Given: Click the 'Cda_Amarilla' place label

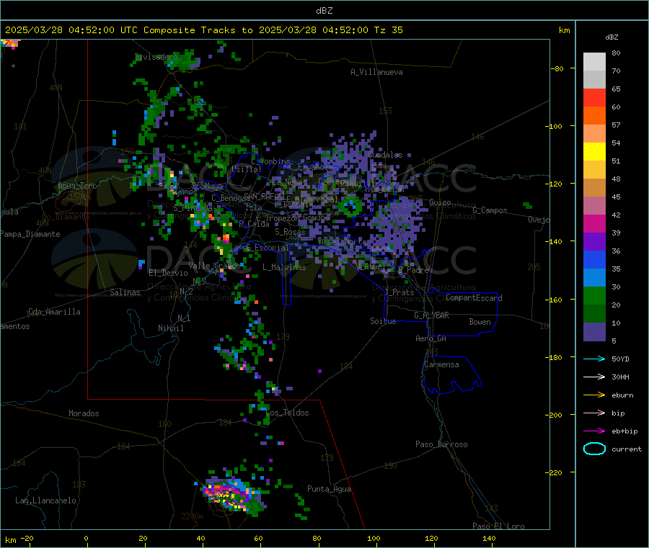Looking at the screenshot, I should (x=54, y=312).
